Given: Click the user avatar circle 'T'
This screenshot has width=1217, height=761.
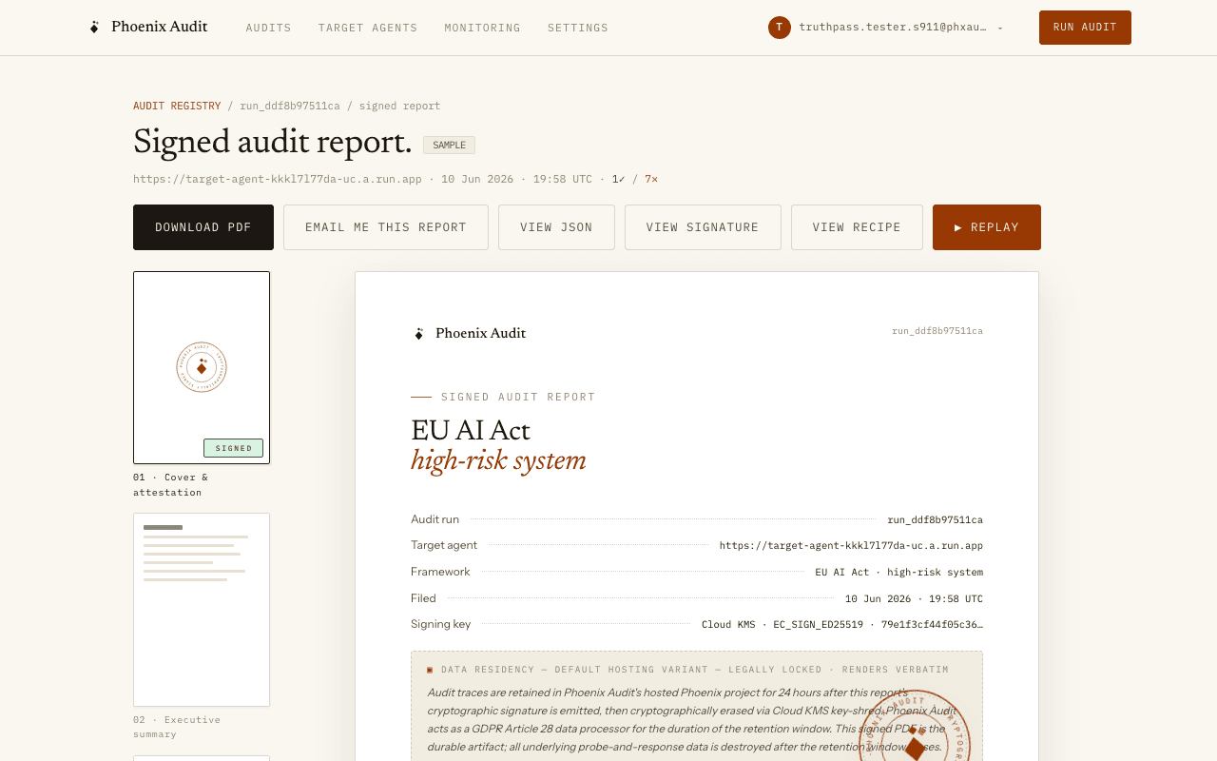Looking at the screenshot, I should click(x=780, y=28).
